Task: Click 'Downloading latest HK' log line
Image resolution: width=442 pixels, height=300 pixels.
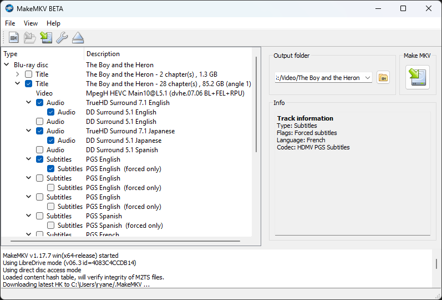Action: 76,284
